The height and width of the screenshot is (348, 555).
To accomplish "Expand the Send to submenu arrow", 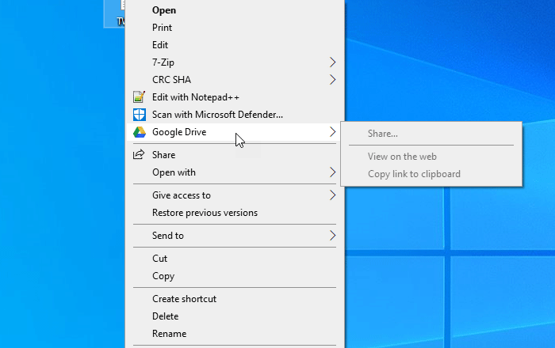I will point(333,236).
